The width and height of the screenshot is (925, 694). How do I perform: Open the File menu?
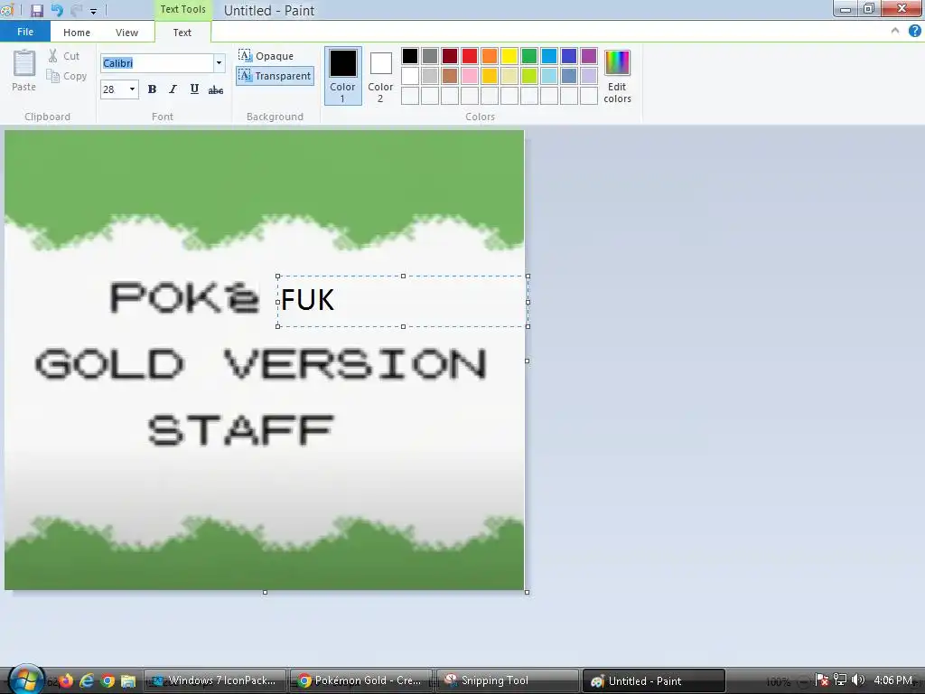click(24, 32)
